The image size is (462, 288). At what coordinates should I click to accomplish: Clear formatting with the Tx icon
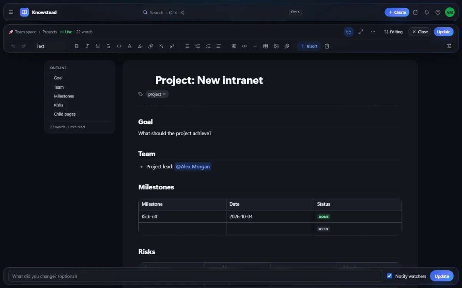tap(449, 46)
